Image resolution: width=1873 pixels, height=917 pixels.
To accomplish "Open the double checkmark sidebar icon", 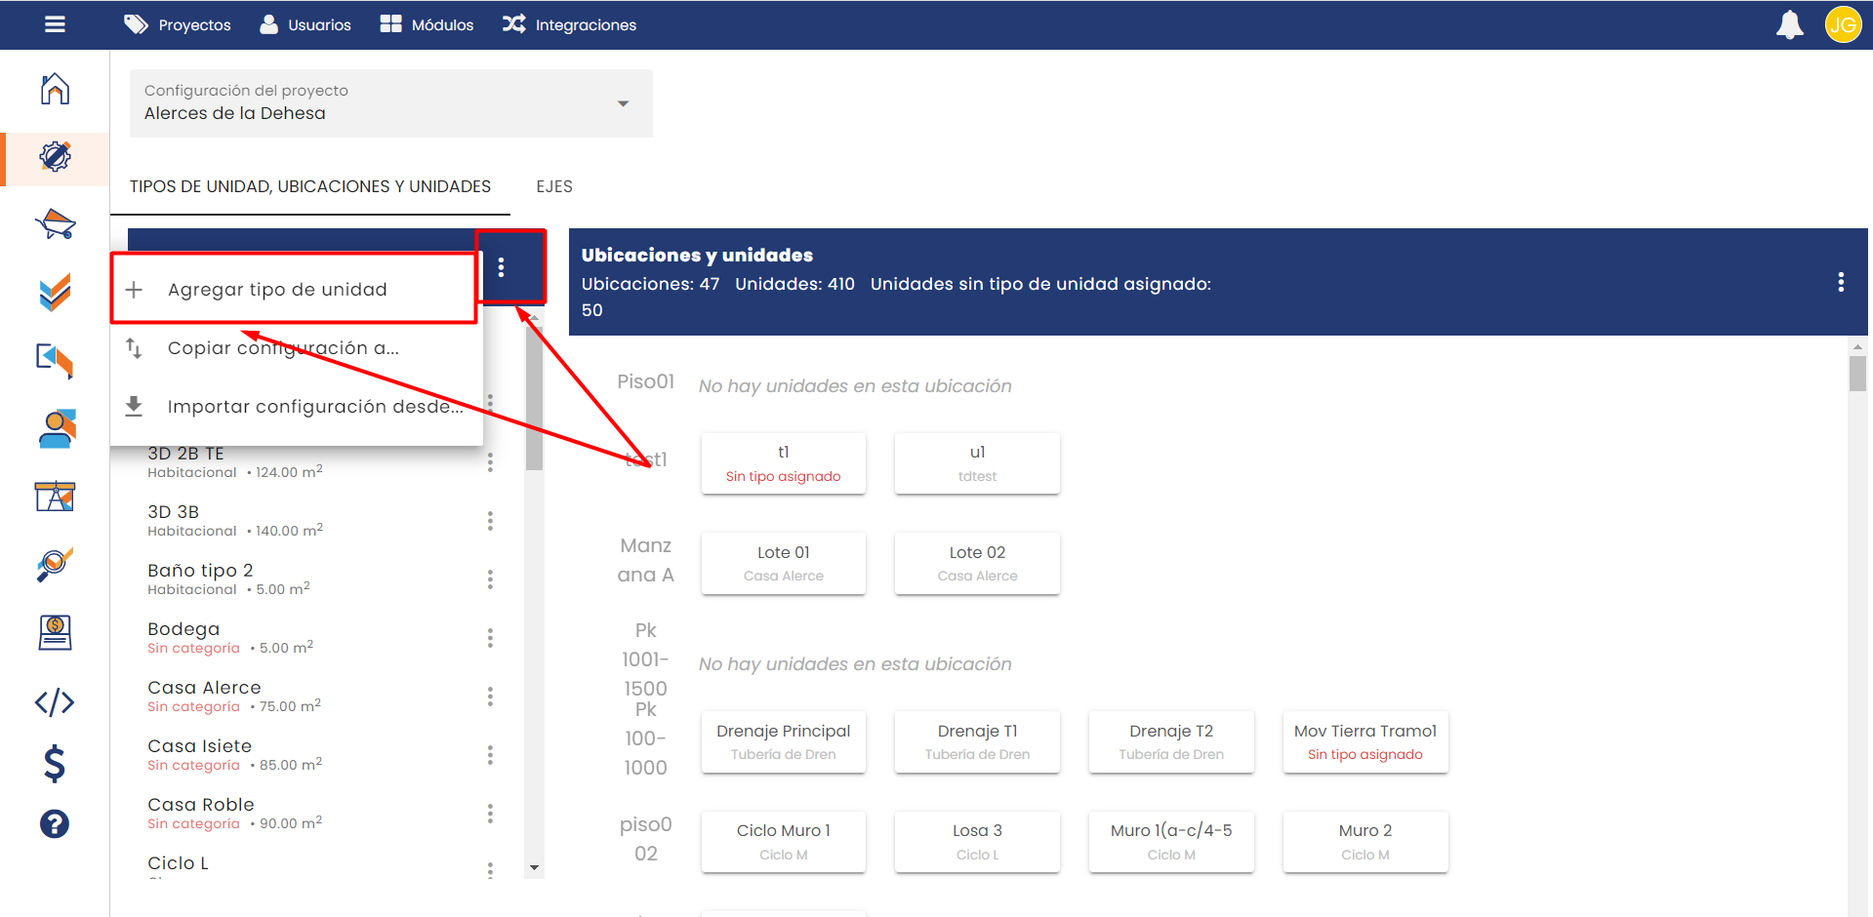I will point(55,292).
